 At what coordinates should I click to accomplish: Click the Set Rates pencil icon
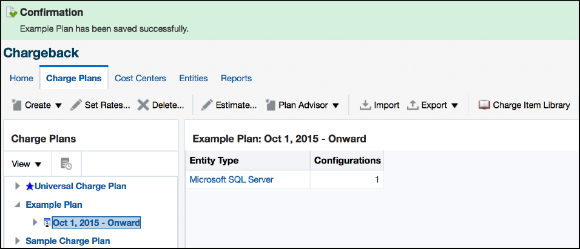click(76, 105)
